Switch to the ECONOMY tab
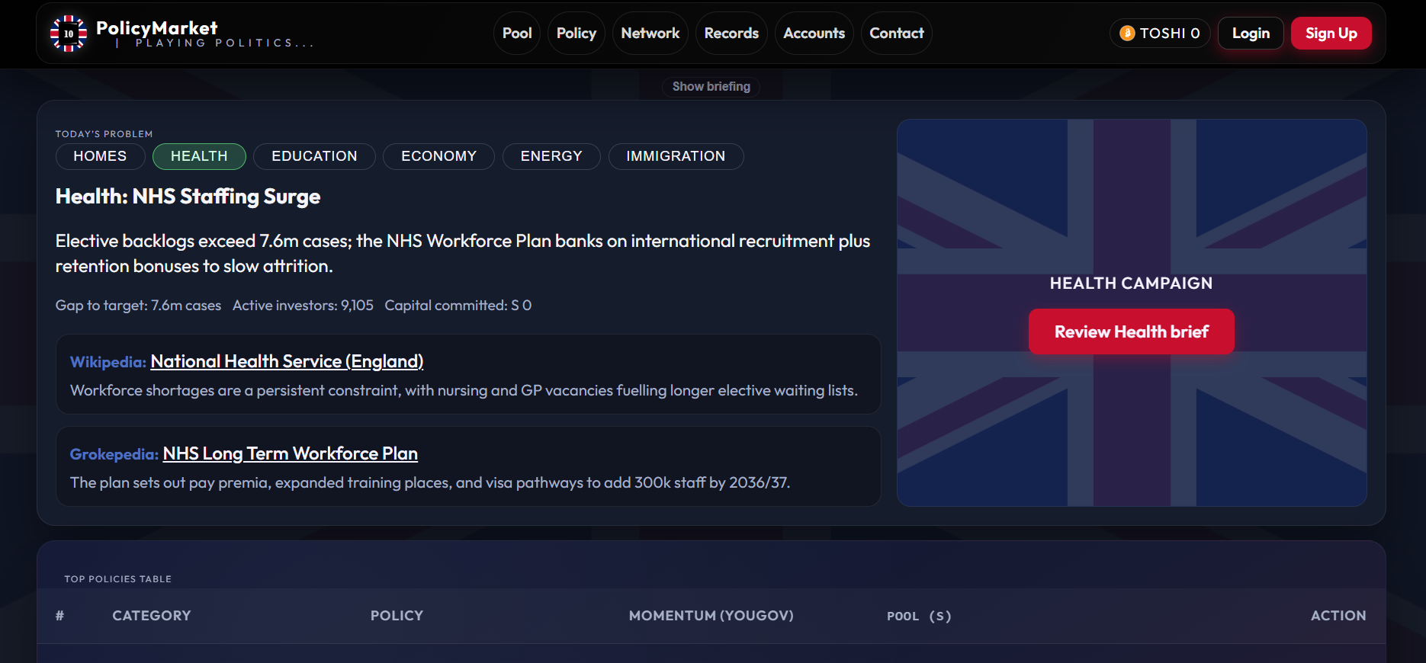The image size is (1426, 663). [x=438, y=156]
